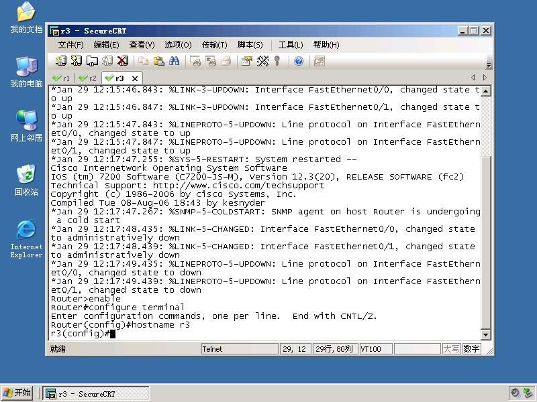Click the terminal prompt r3(config)#

80,334
